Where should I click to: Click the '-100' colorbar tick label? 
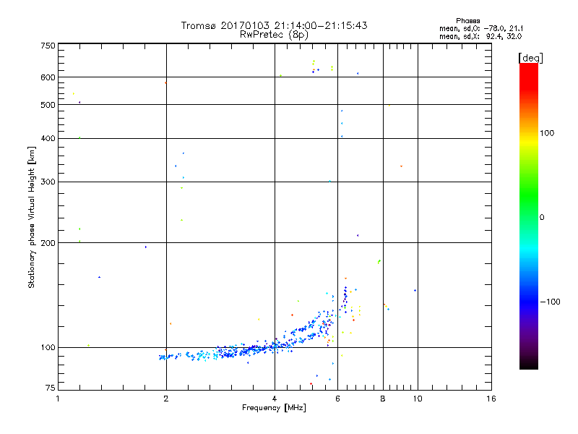(550, 302)
